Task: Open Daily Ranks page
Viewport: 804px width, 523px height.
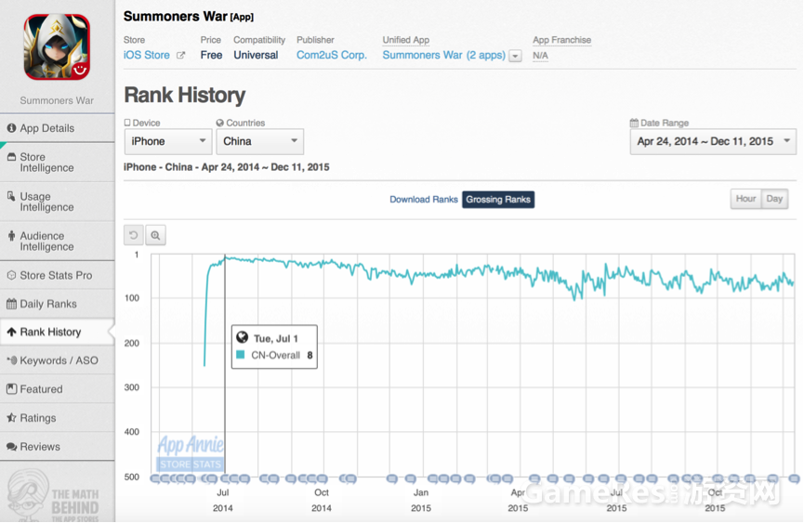Action: pyautogui.click(x=57, y=304)
